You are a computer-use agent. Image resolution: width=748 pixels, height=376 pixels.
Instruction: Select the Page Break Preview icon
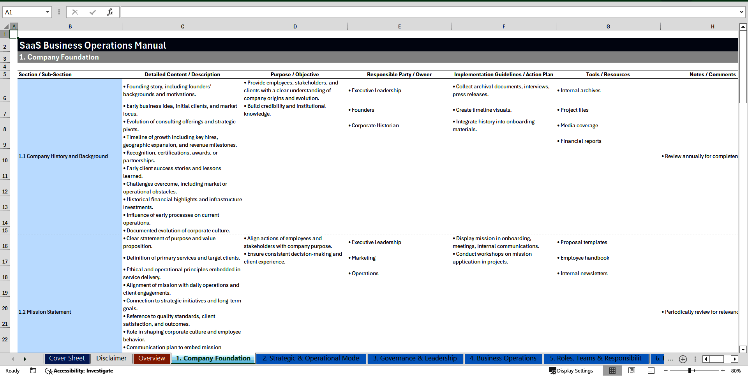(650, 371)
